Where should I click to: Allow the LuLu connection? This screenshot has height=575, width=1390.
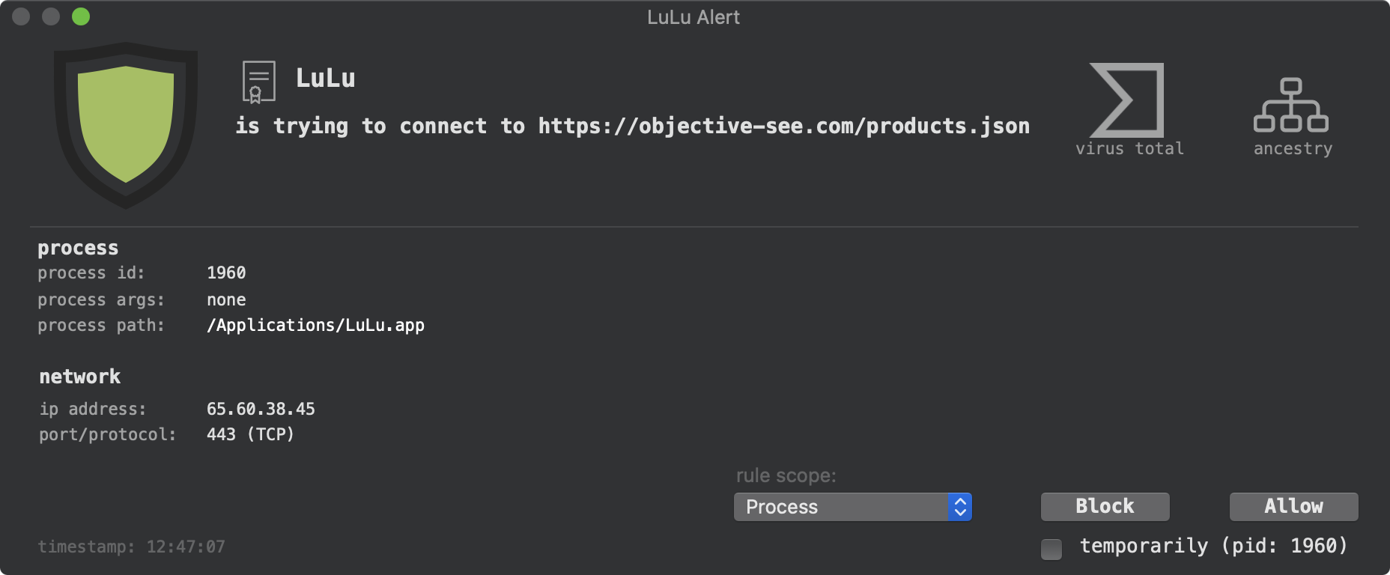(x=1293, y=506)
